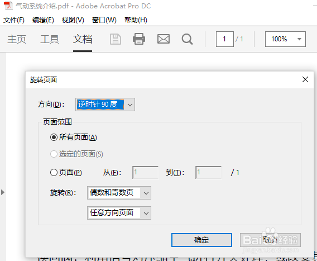The height and width of the screenshot is (261, 317).
Task: Click the 从(F) page input field
Action: [x=145, y=173]
